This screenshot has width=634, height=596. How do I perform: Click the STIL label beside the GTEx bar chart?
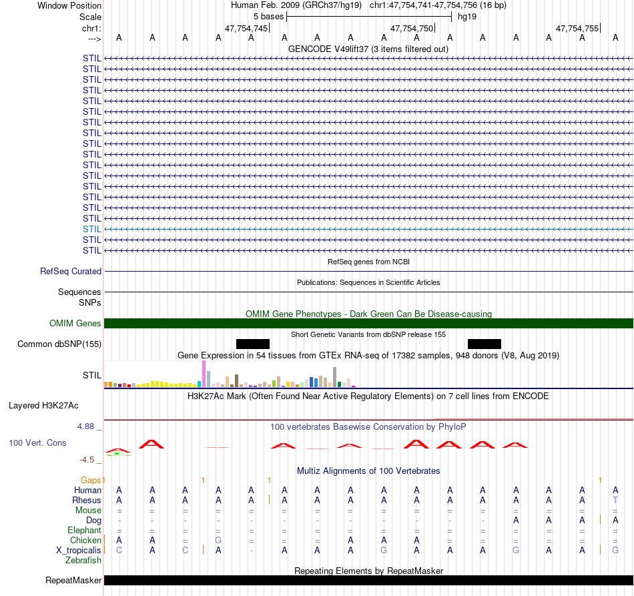tap(92, 375)
